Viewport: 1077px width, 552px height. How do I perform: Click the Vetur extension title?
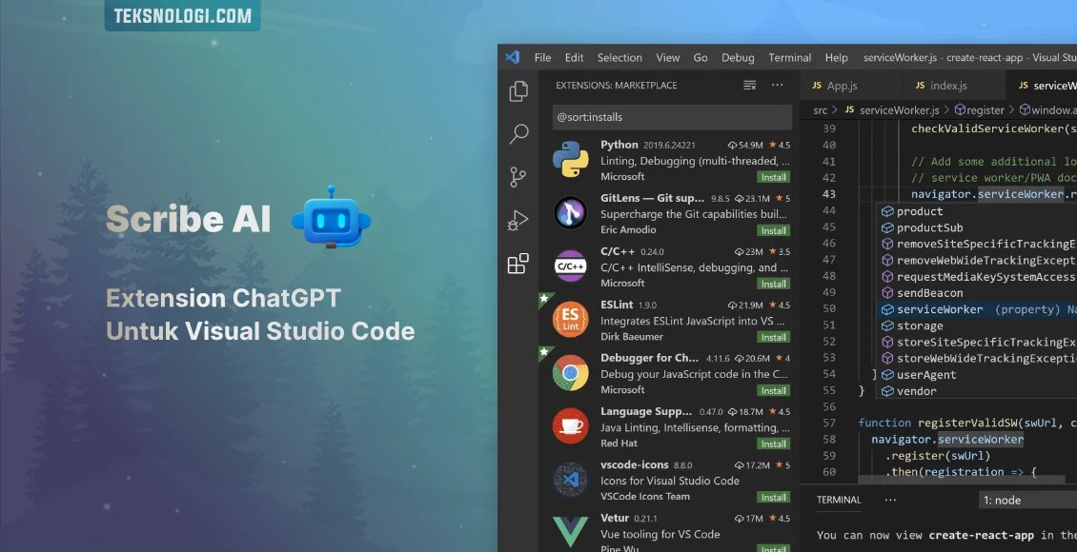click(615, 518)
